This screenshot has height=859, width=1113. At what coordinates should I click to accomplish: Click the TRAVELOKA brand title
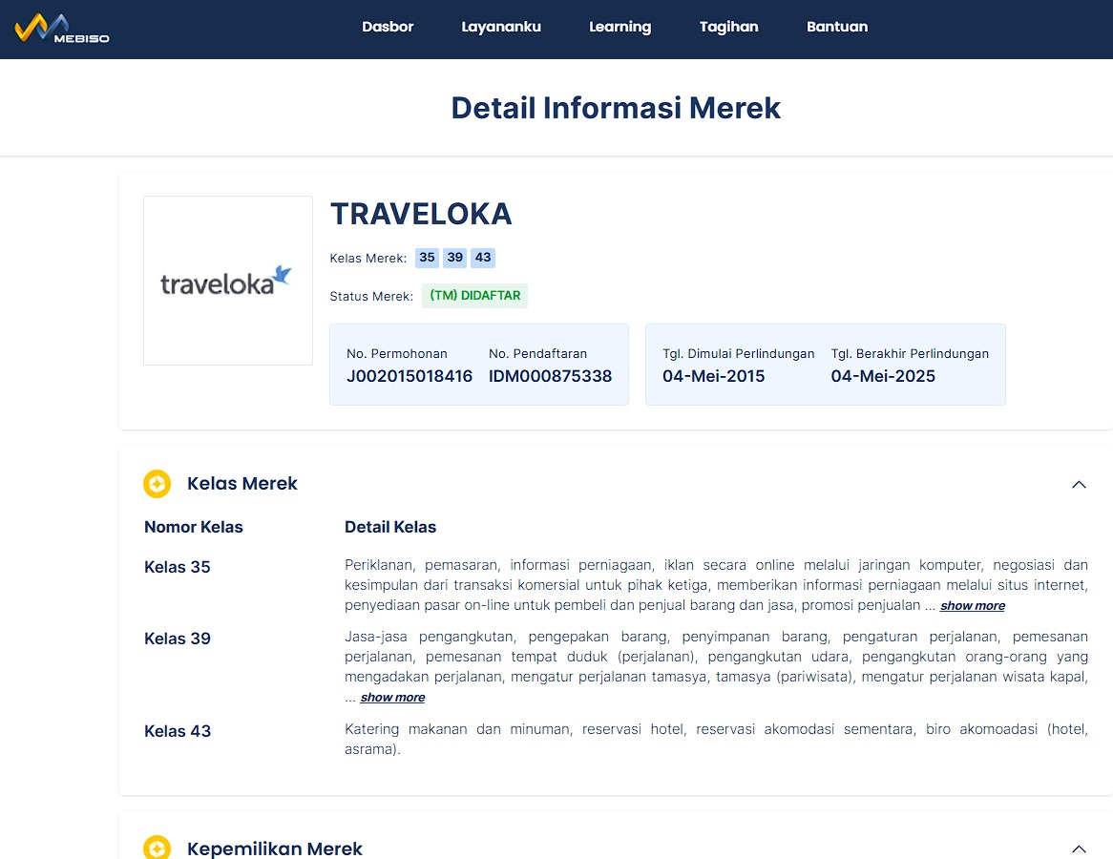click(x=421, y=214)
